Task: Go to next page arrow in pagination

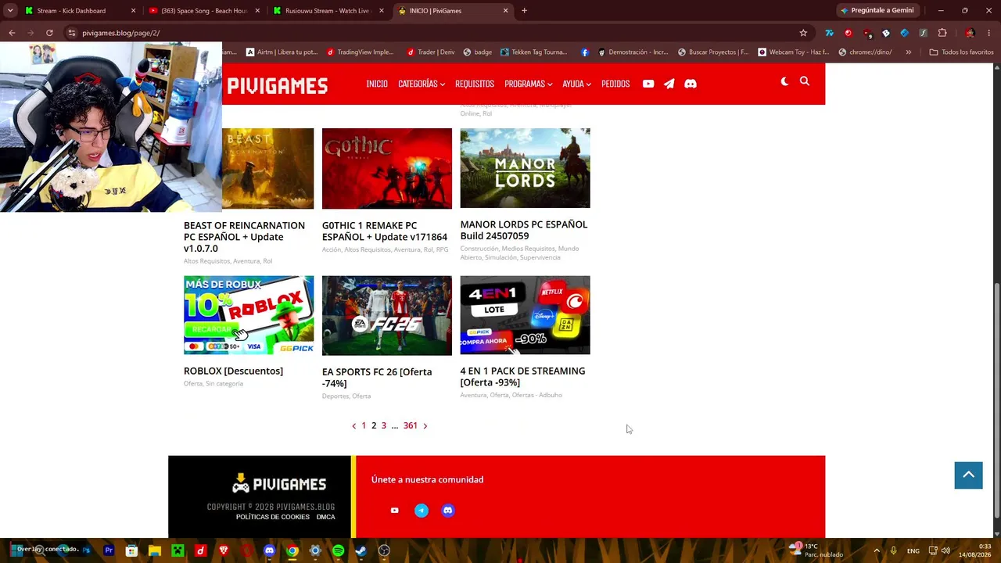Action: [x=425, y=425]
